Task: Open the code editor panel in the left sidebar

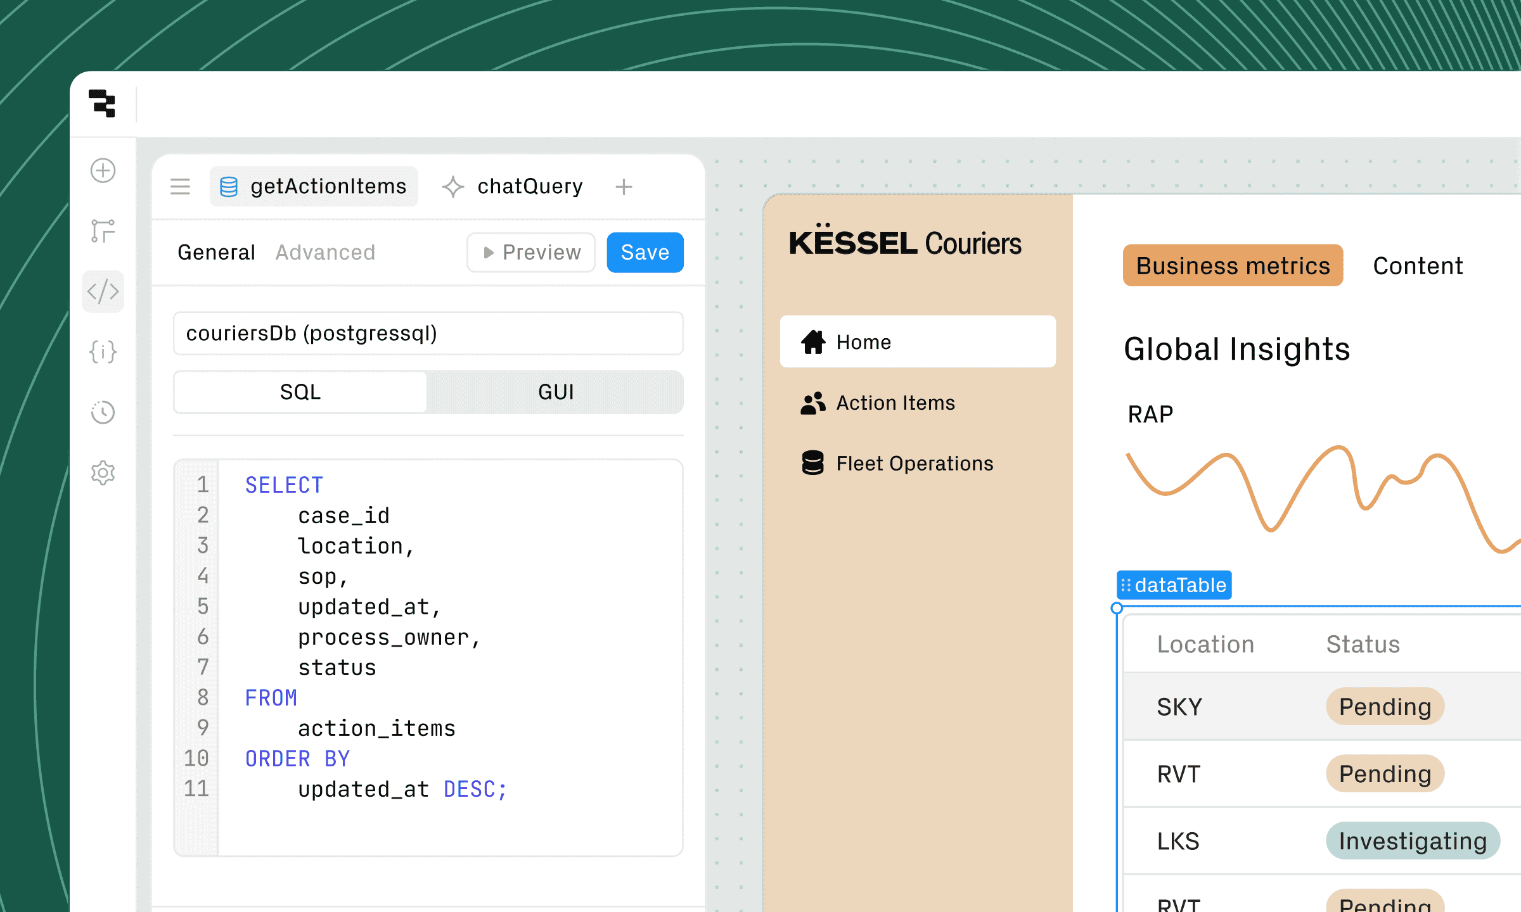Action: tap(103, 291)
